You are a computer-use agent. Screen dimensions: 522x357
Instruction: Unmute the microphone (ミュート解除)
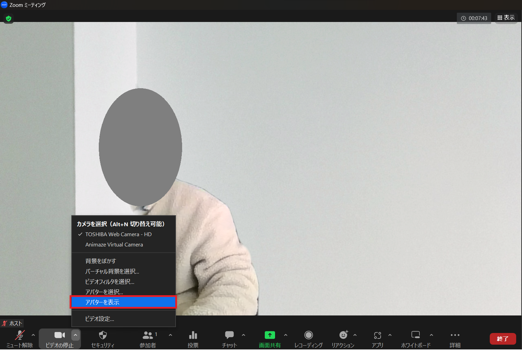click(x=20, y=335)
